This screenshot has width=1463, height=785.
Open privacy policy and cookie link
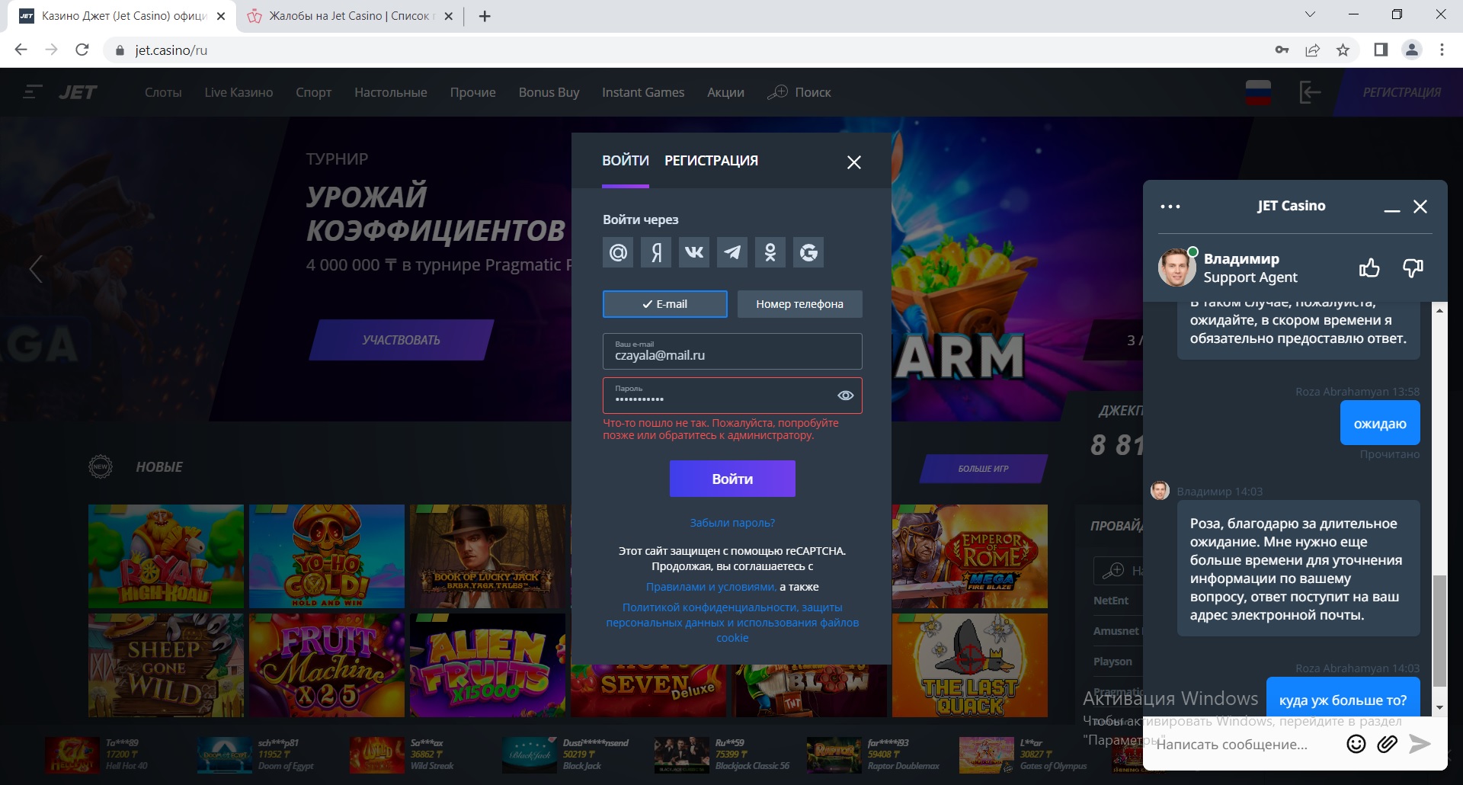tap(732, 623)
